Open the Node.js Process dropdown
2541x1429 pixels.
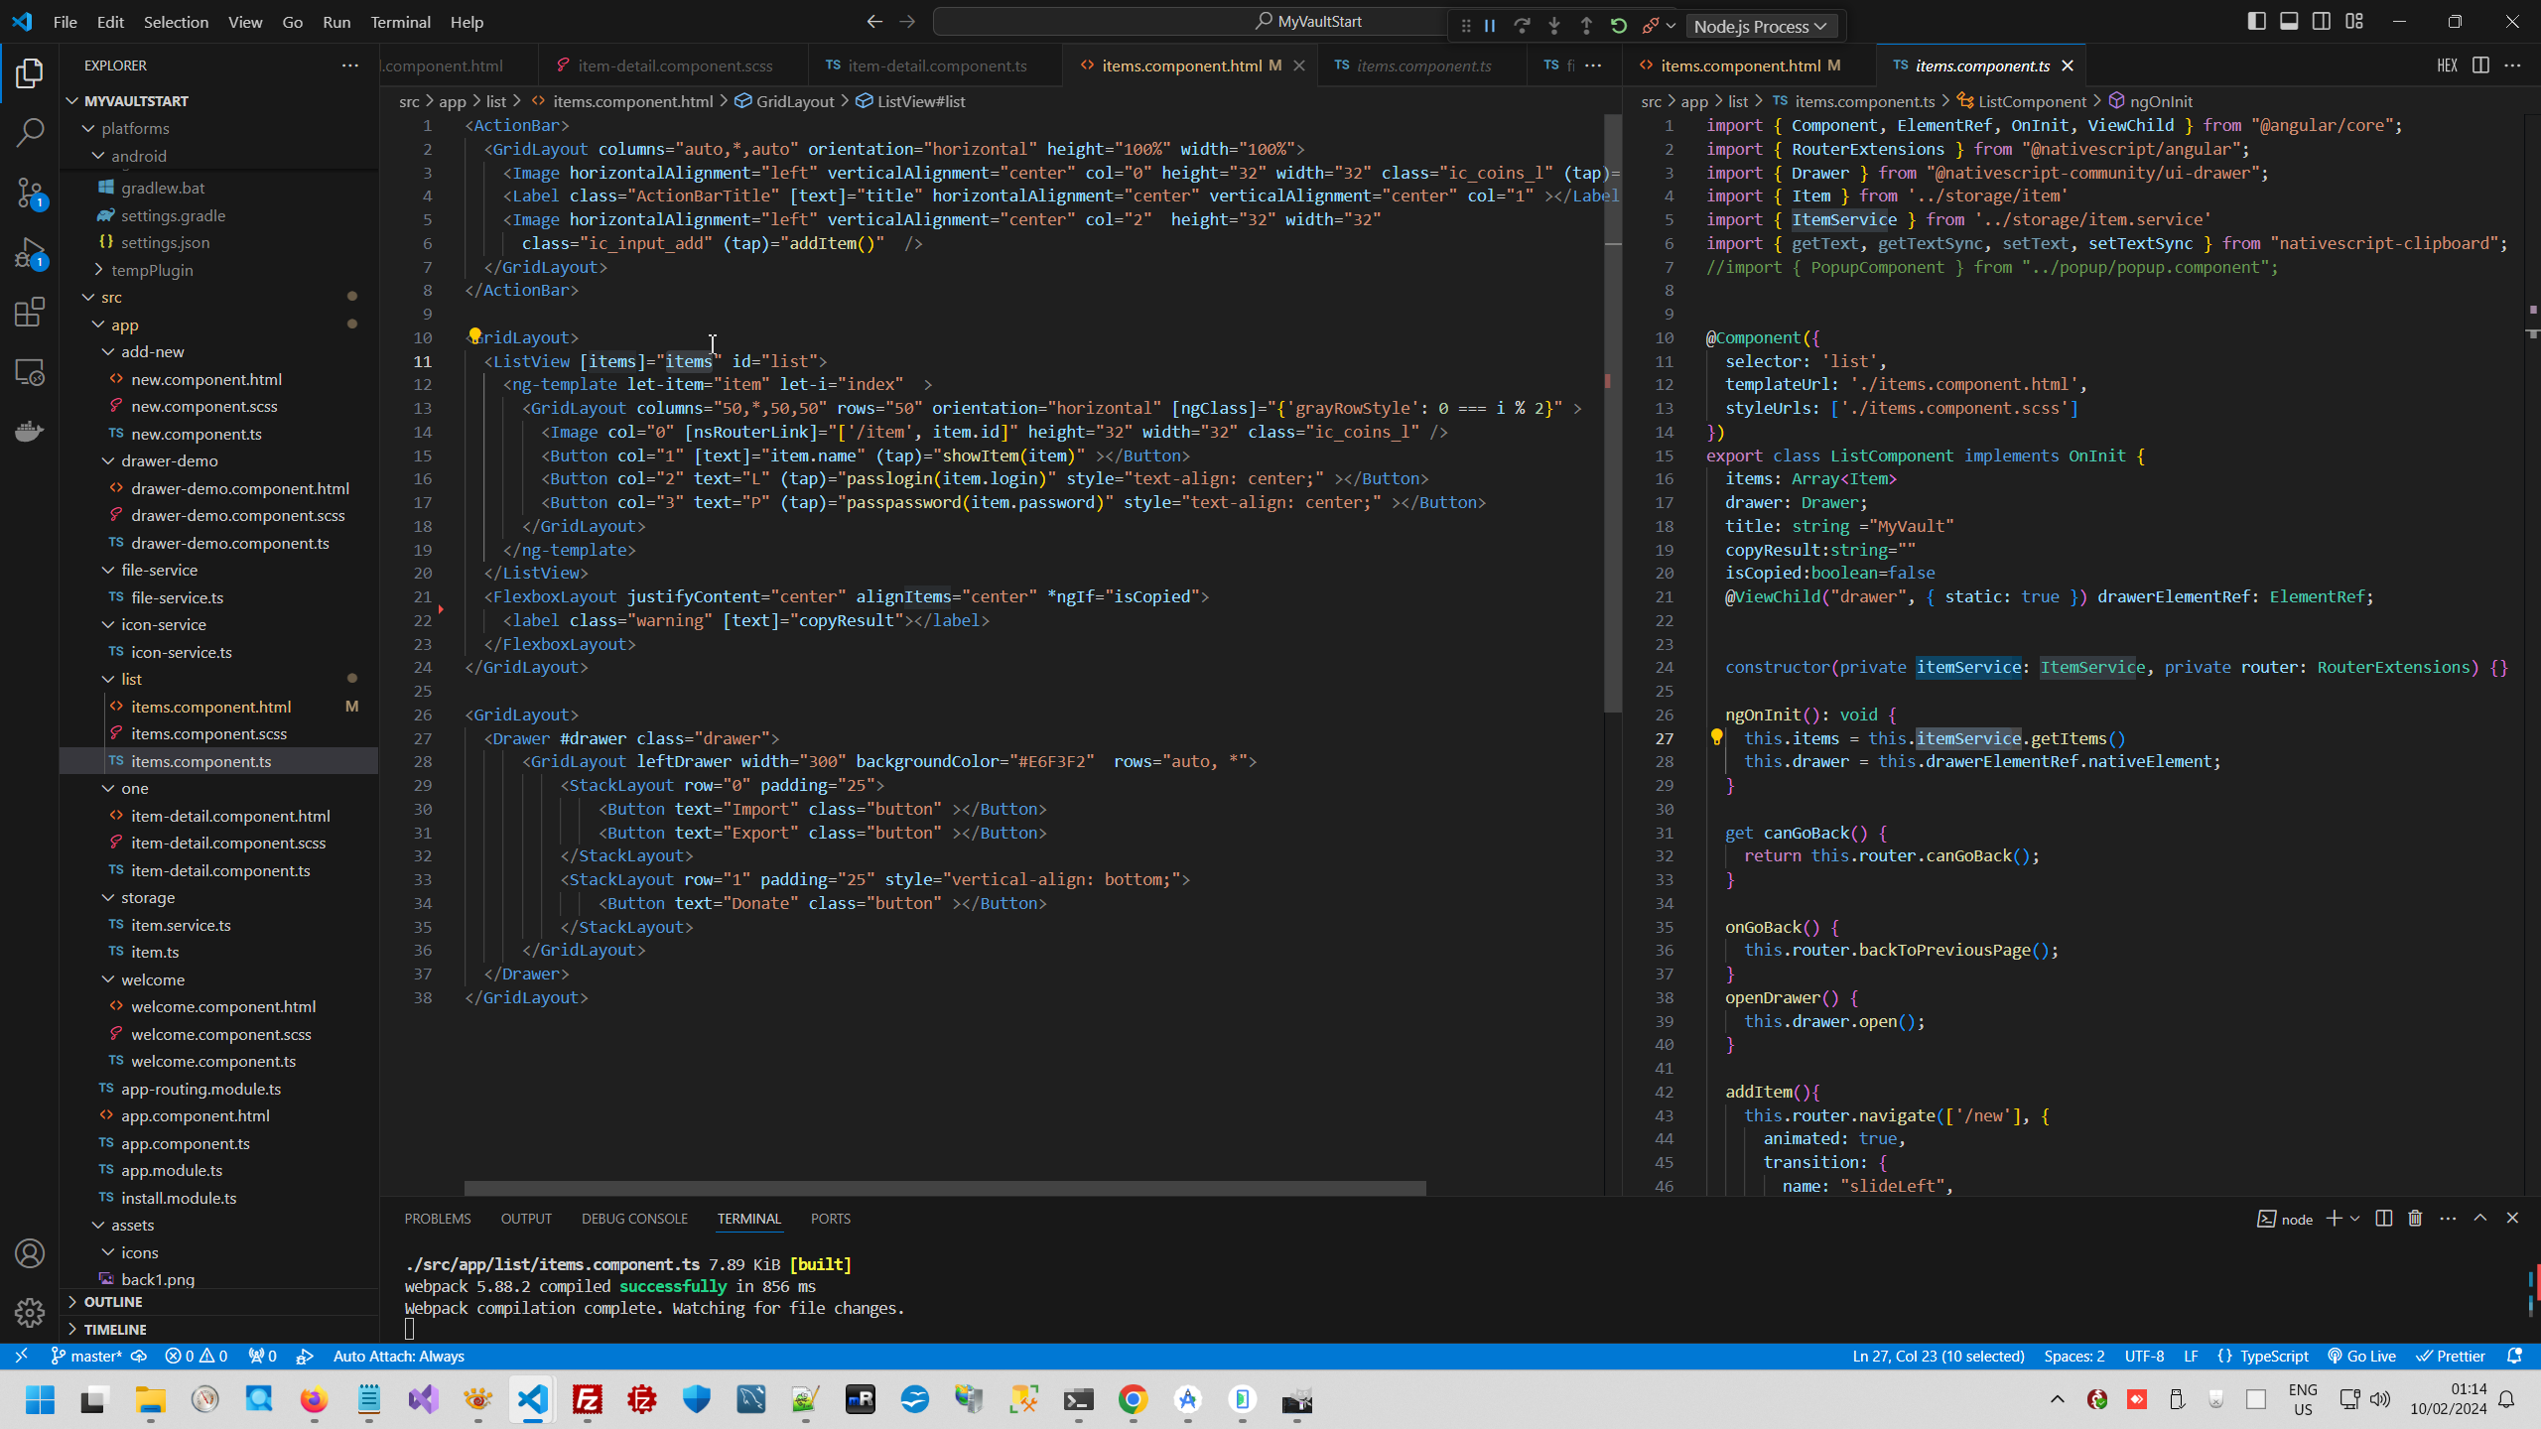point(1760,27)
